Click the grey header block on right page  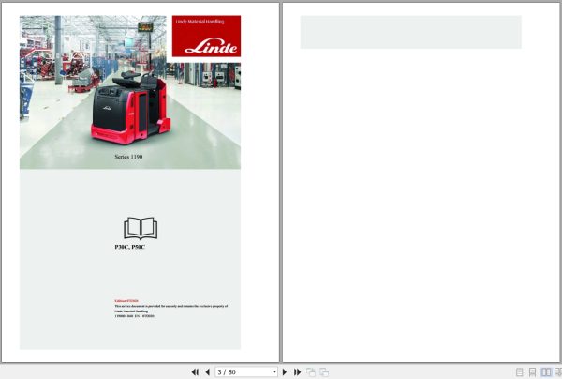tap(411, 32)
